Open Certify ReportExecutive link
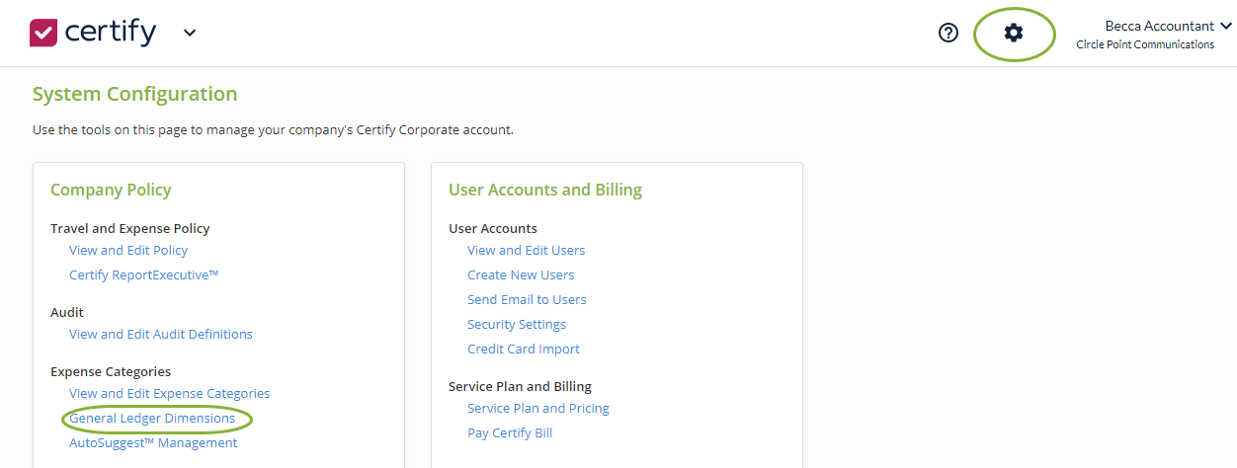 [144, 275]
